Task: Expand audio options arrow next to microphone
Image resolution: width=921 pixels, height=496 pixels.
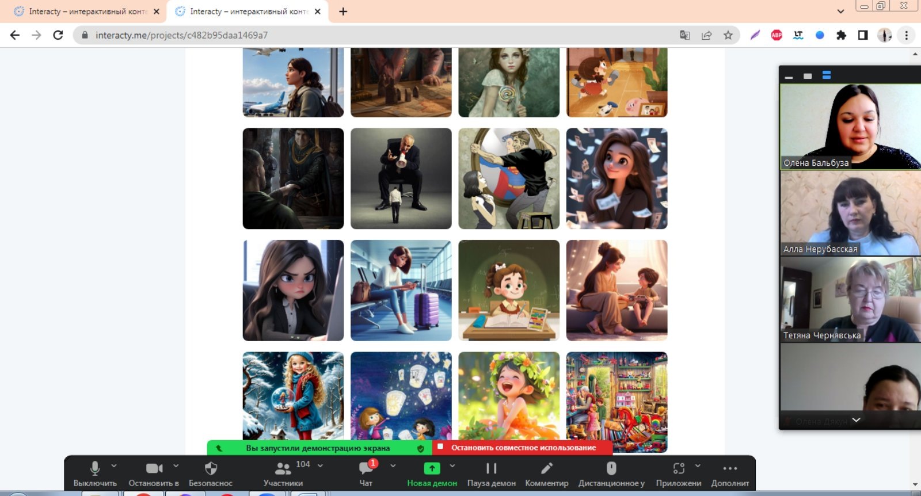Action: (114, 466)
